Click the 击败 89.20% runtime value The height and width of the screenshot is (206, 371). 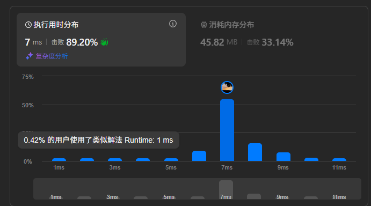75,42
